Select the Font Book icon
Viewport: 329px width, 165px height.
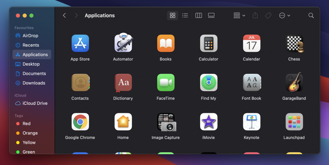[252, 82]
